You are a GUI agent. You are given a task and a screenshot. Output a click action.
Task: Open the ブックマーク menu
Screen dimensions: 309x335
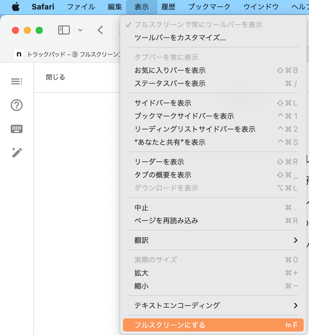pyautogui.click(x=209, y=7)
